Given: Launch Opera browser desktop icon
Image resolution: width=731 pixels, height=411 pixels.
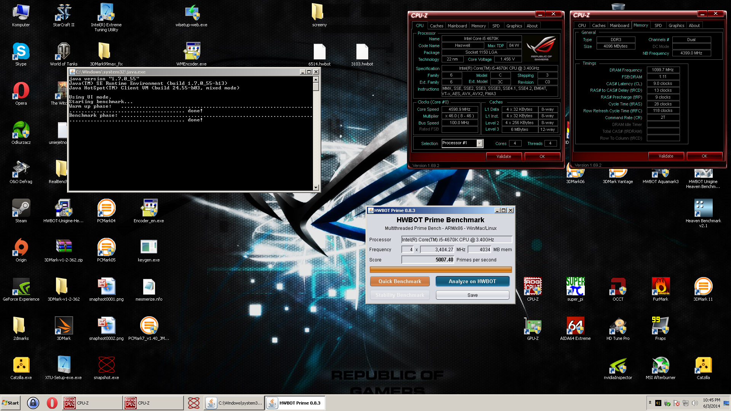Looking at the screenshot, I should coord(21,94).
